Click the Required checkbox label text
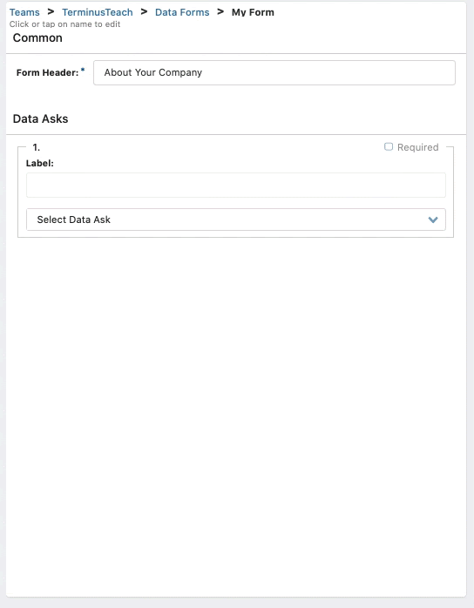The width and height of the screenshot is (474, 608). (417, 147)
